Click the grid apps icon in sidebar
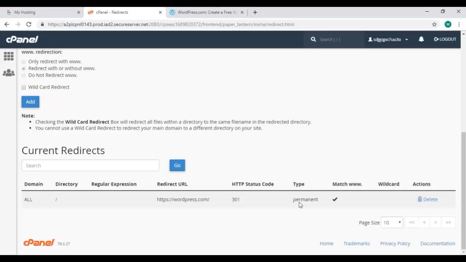This screenshot has height=262, width=466. 9,56
